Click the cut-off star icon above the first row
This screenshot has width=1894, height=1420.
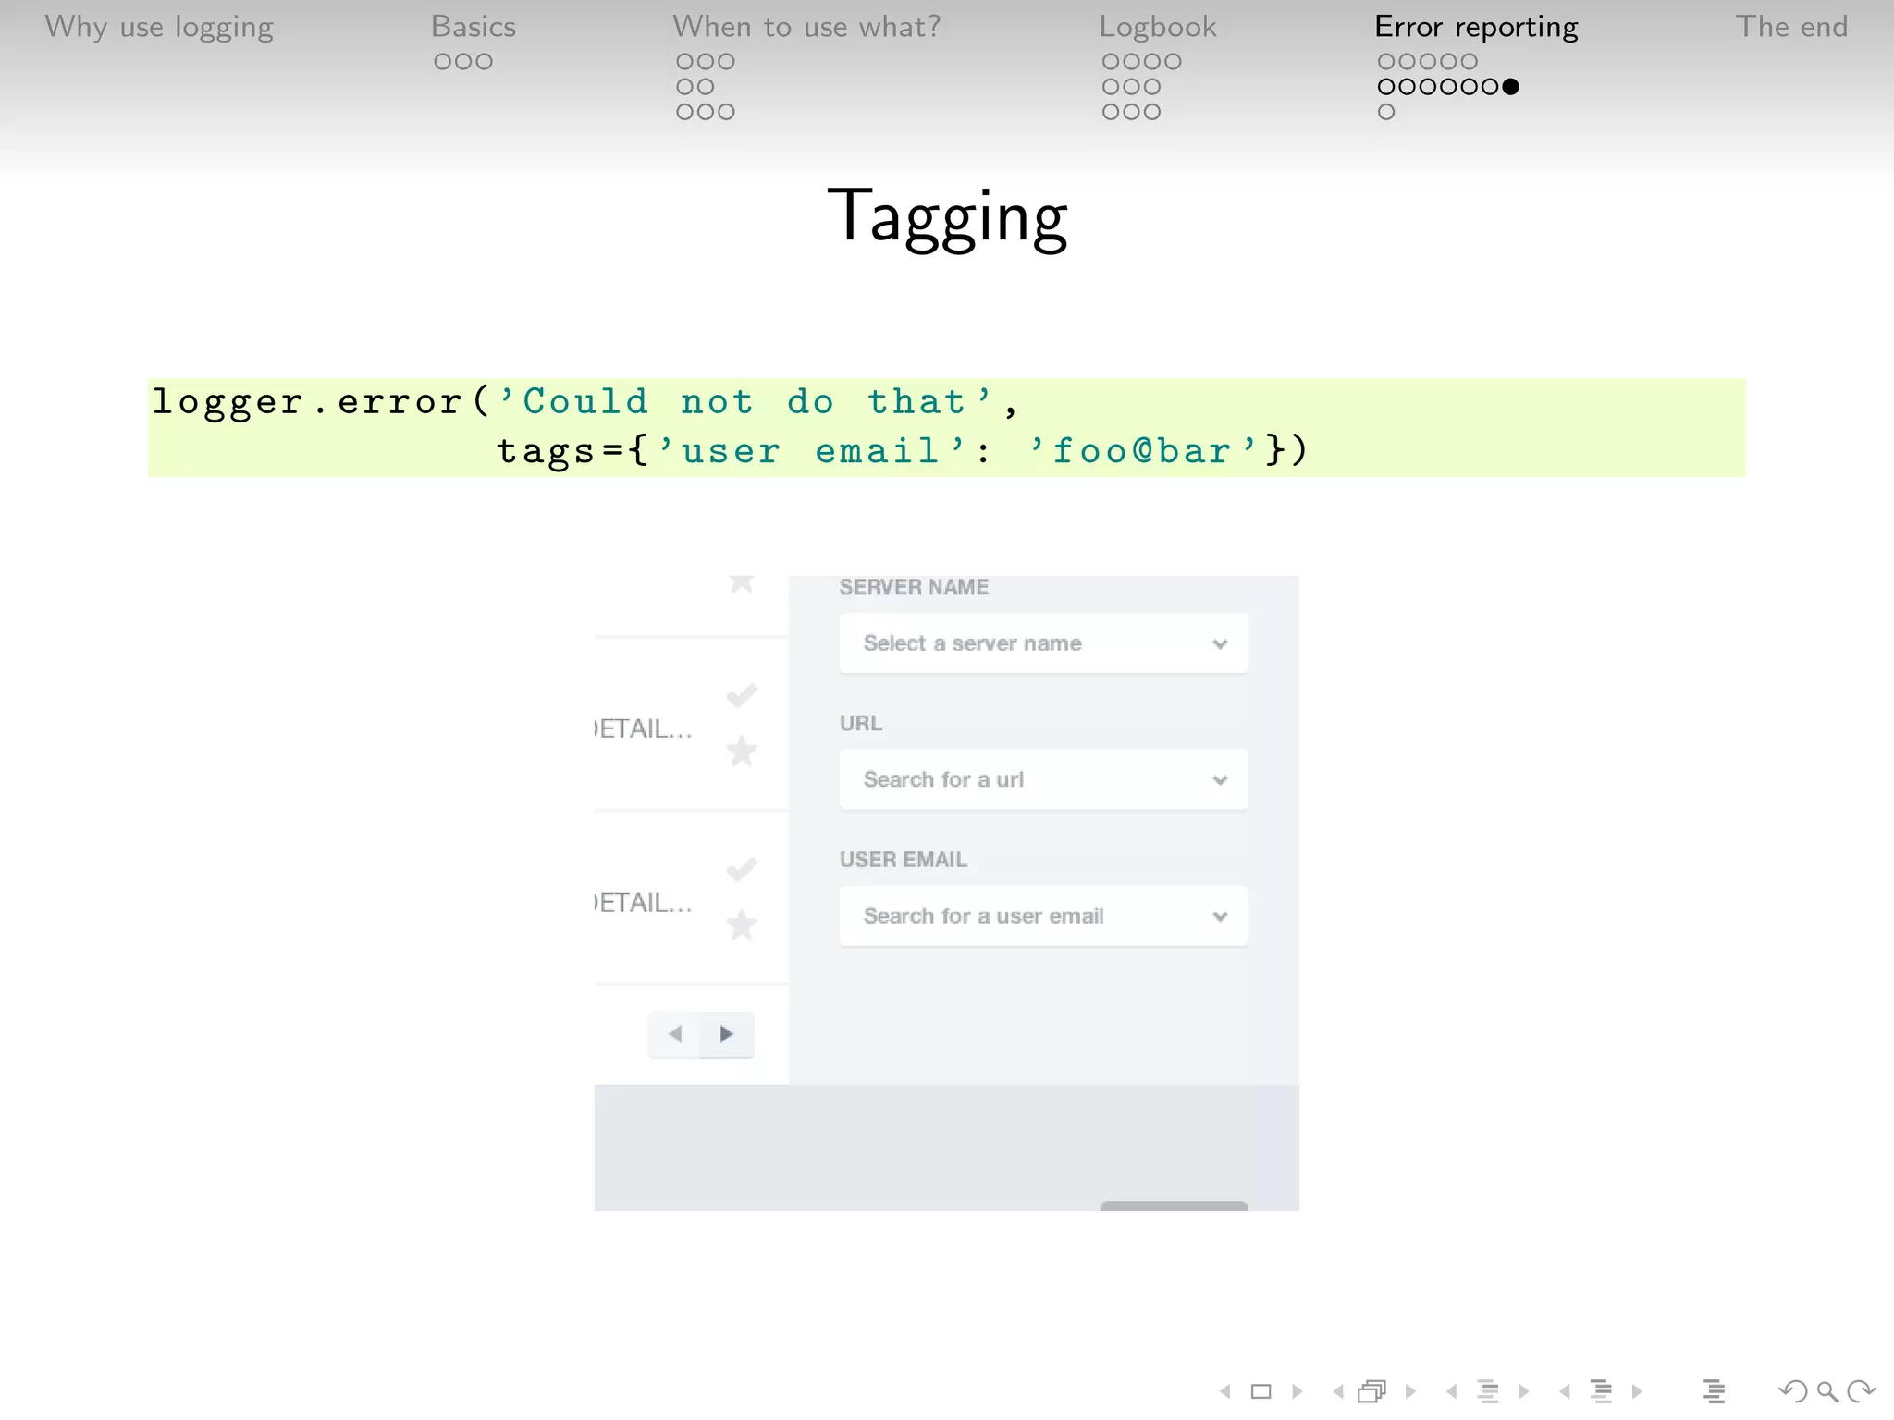coord(742,583)
